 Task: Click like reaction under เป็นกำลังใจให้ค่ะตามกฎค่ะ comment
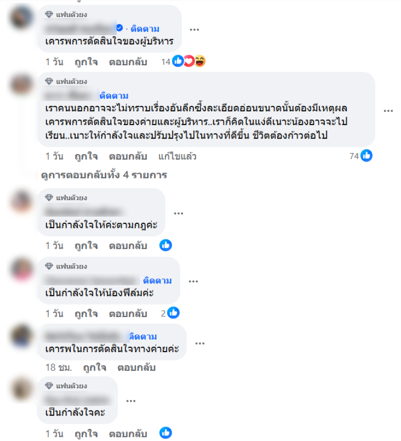(165, 245)
